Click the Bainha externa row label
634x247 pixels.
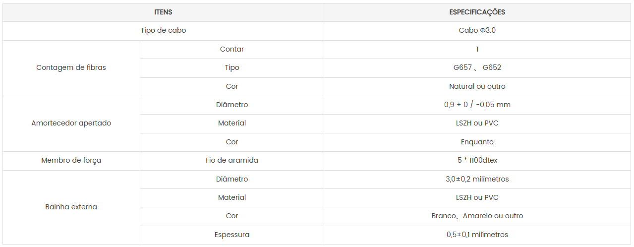(71, 207)
